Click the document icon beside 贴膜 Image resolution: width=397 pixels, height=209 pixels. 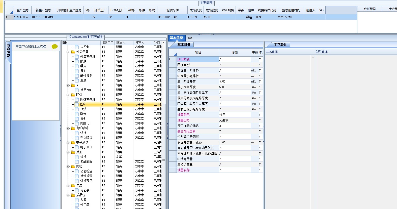[x=77, y=61]
